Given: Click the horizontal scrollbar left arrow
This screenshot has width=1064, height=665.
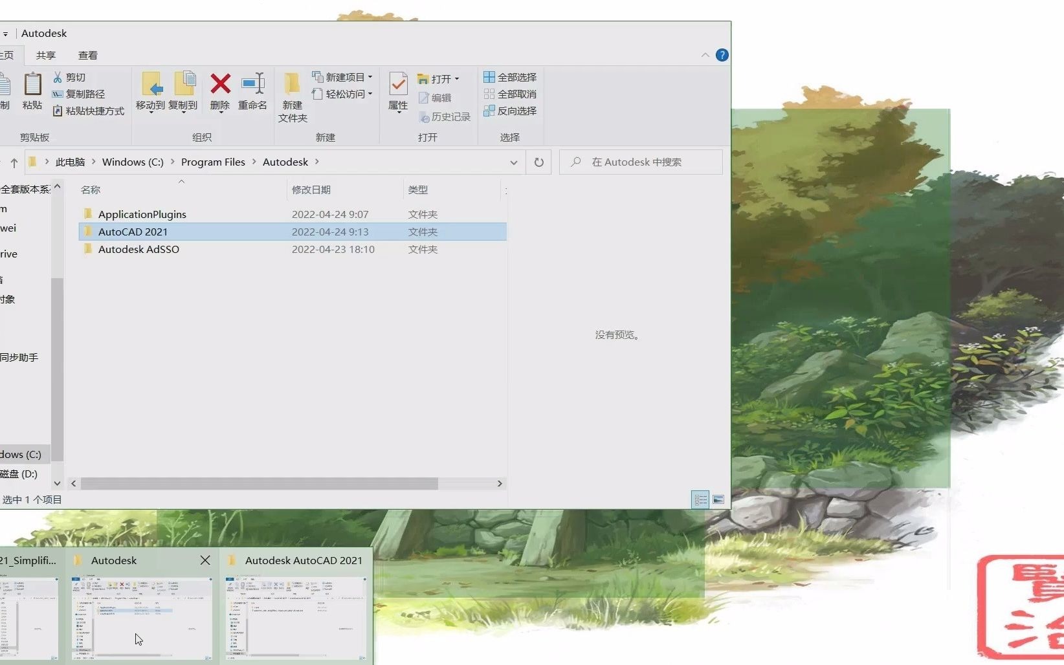Looking at the screenshot, I should pyautogui.click(x=74, y=483).
